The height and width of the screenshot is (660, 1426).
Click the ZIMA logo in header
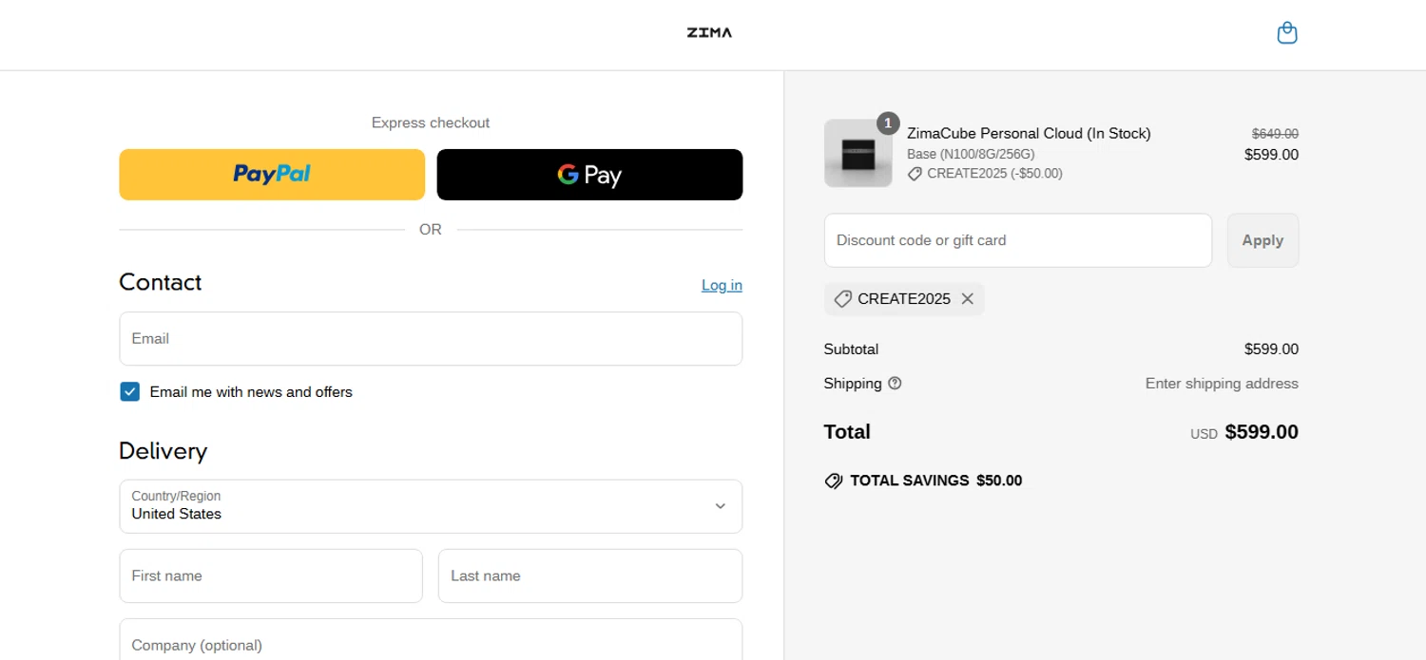709,32
